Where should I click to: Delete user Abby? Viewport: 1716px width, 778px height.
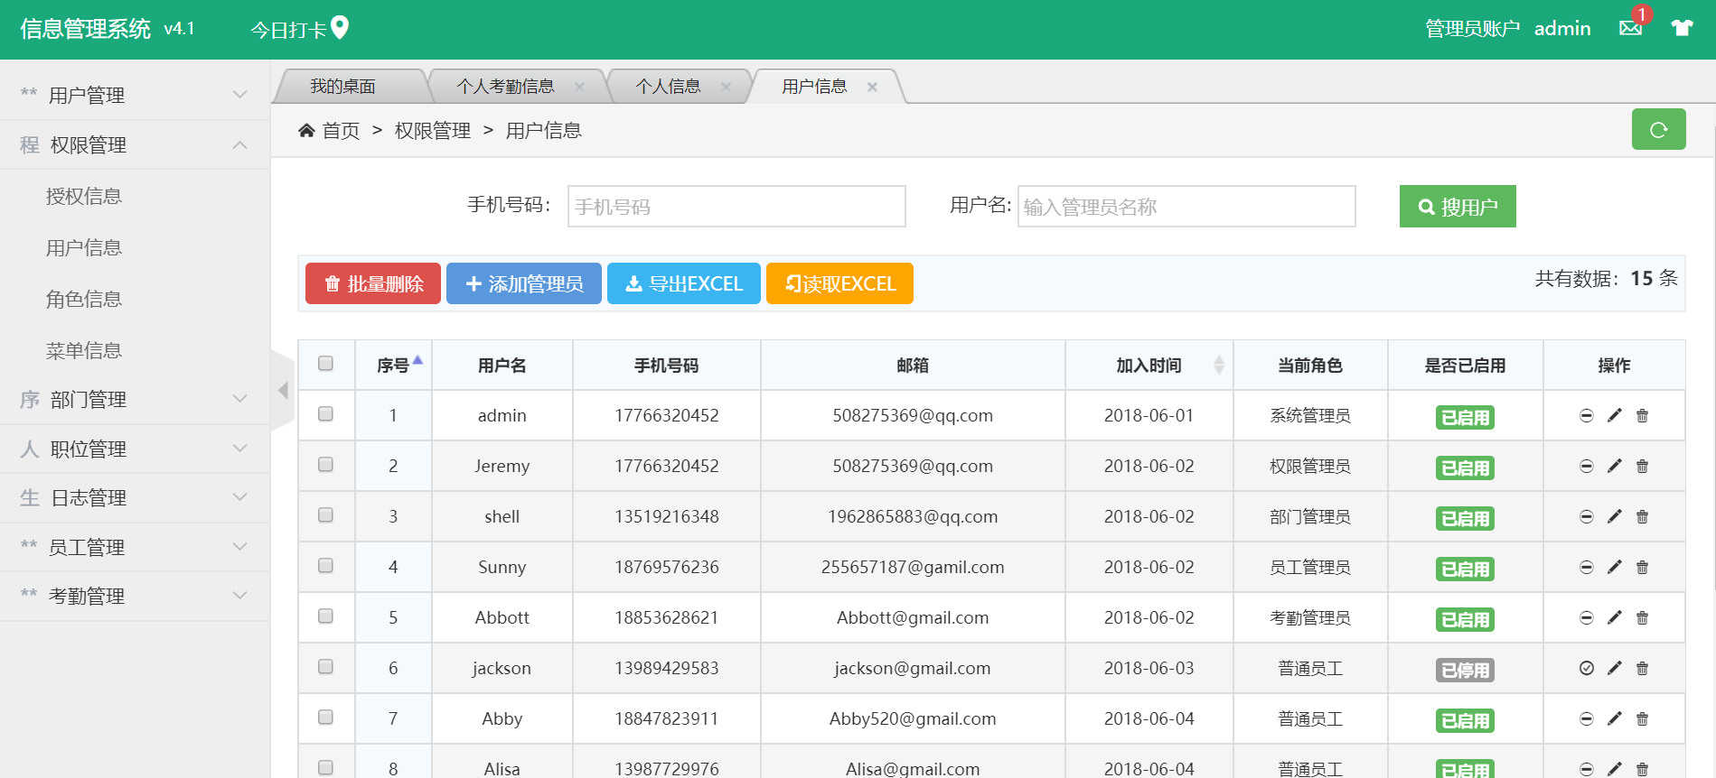pos(1642,718)
